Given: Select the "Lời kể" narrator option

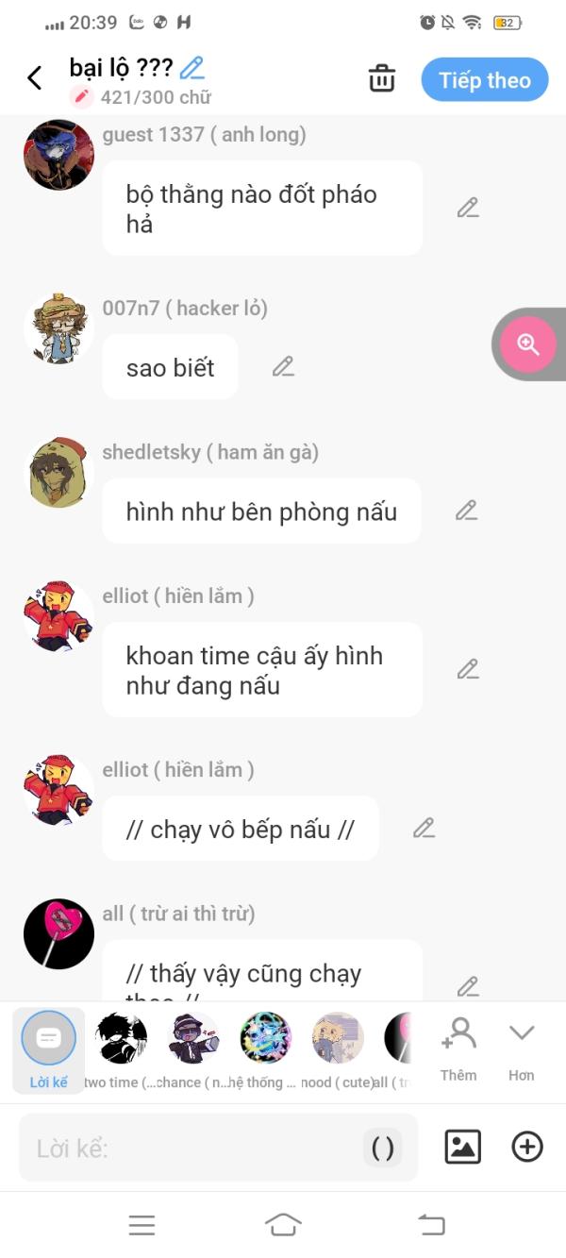Looking at the screenshot, I should (x=48, y=1049).
